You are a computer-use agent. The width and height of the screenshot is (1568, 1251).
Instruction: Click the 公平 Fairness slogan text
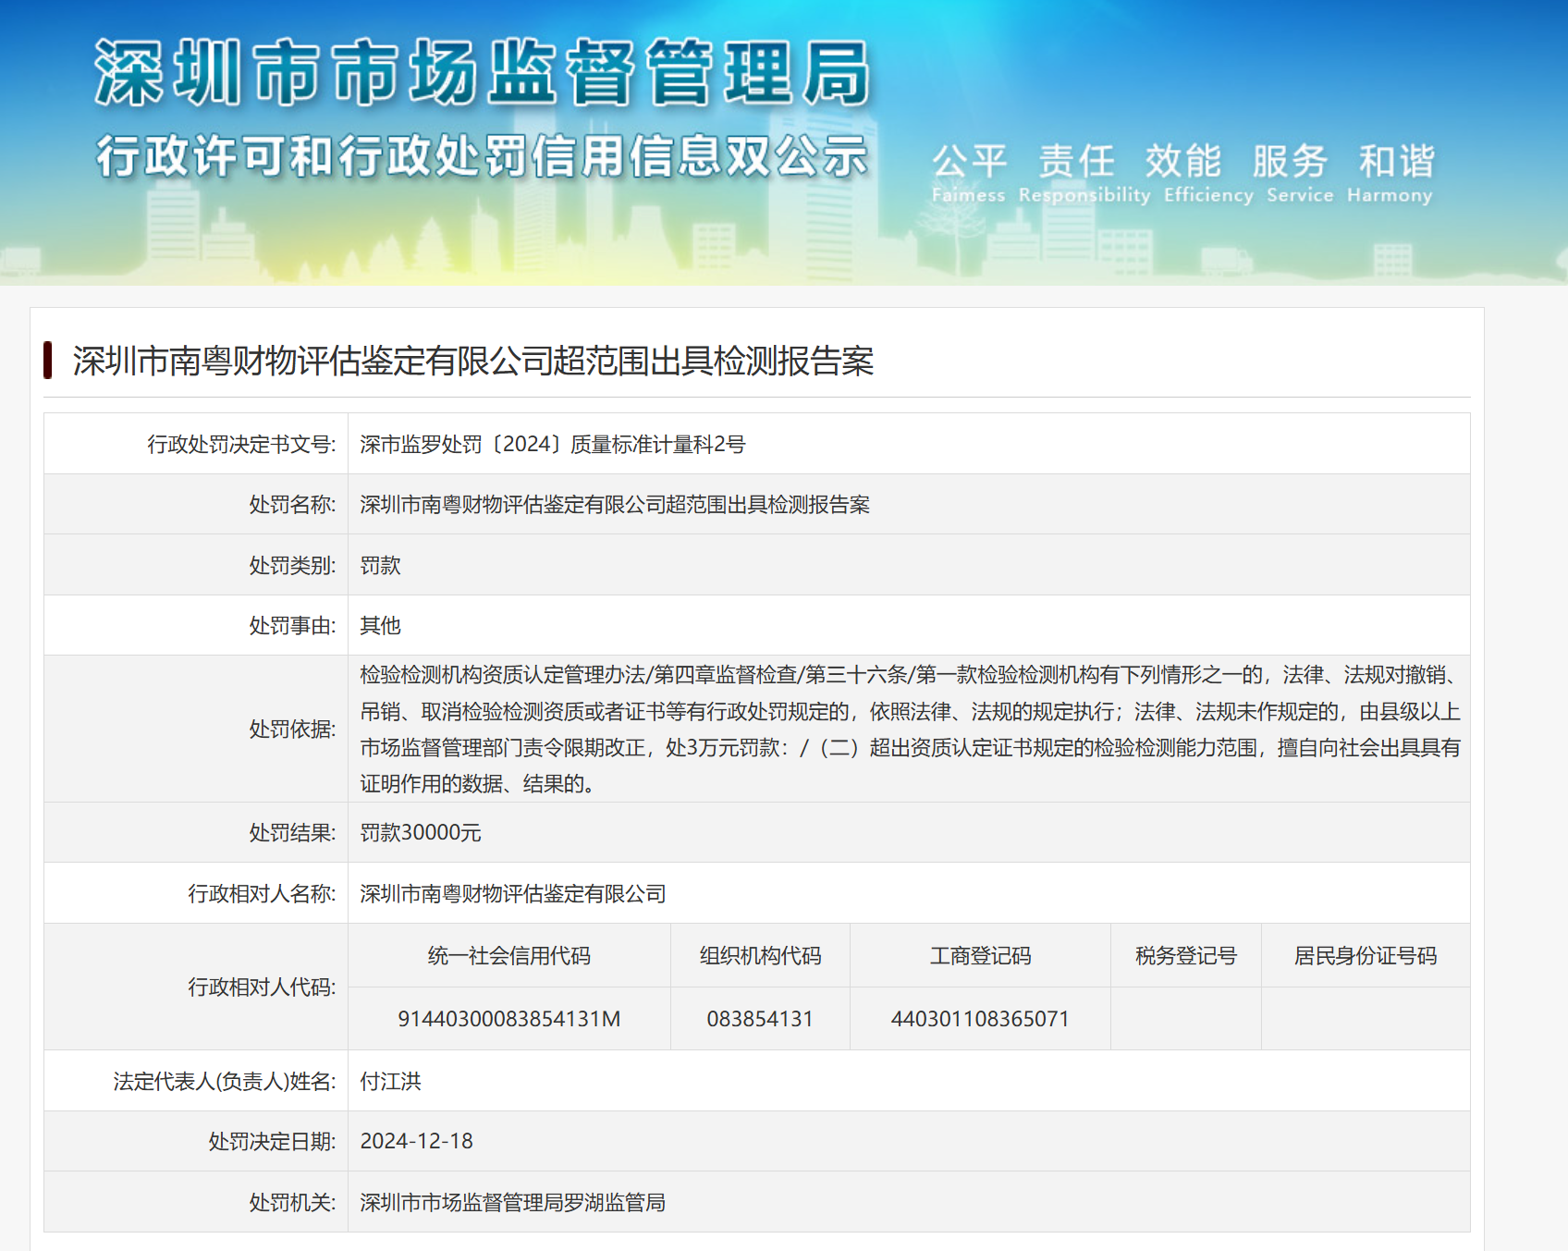(968, 172)
